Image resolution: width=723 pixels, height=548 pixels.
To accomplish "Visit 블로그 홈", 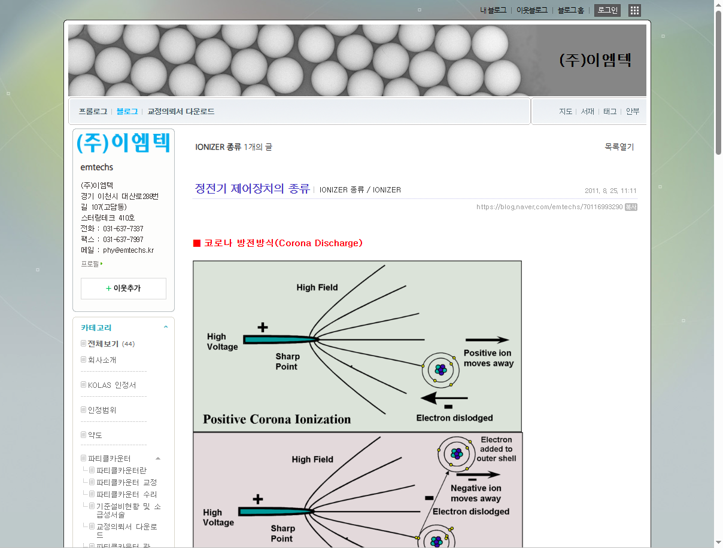I will pyautogui.click(x=571, y=10).
